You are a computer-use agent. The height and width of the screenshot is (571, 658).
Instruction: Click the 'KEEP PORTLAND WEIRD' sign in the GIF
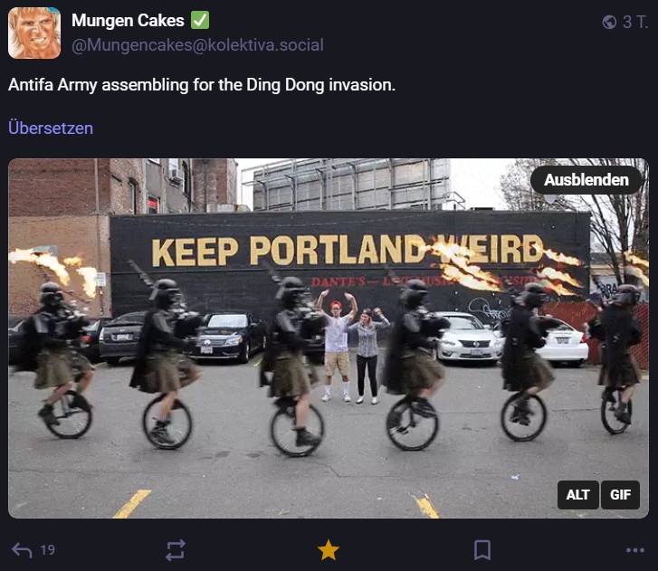click(348, 251)
